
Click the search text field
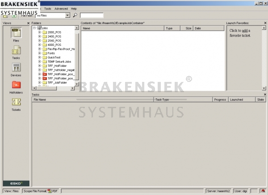point(92,15)
